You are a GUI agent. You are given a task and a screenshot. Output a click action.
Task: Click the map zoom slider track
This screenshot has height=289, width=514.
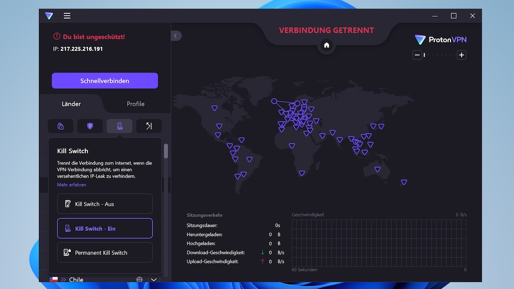(x=439, y=55)
